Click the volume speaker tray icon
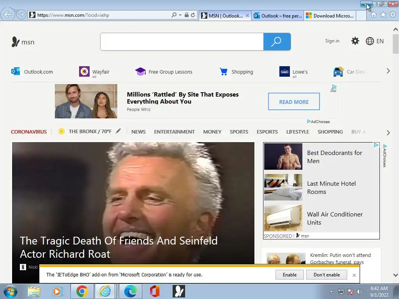This screenshot has width=399, height=299. click(x=360, y=292)
